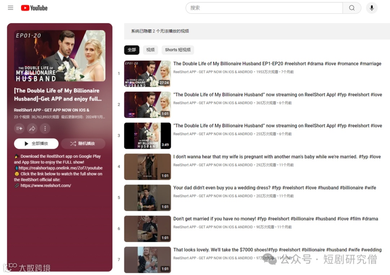Open thumbnail of video 2 in the list
The width and height of the screenshot is (390, 275).
click(x=147, y=105)
